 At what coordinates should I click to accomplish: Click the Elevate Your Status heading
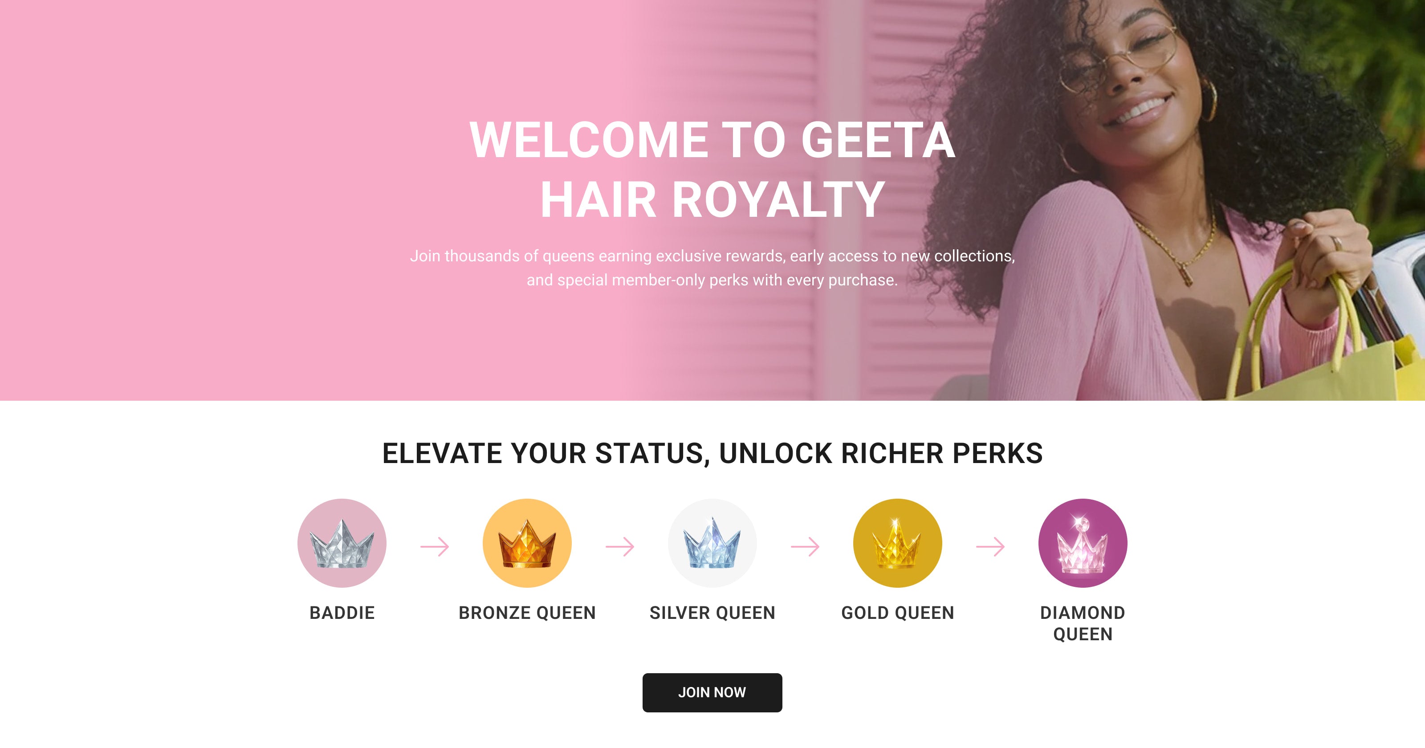click(712, 454)
